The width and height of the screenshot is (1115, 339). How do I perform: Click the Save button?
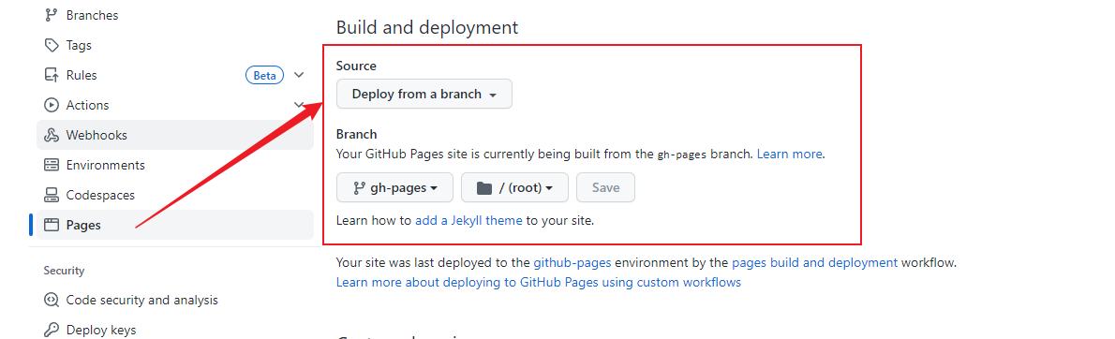point(606,187)
